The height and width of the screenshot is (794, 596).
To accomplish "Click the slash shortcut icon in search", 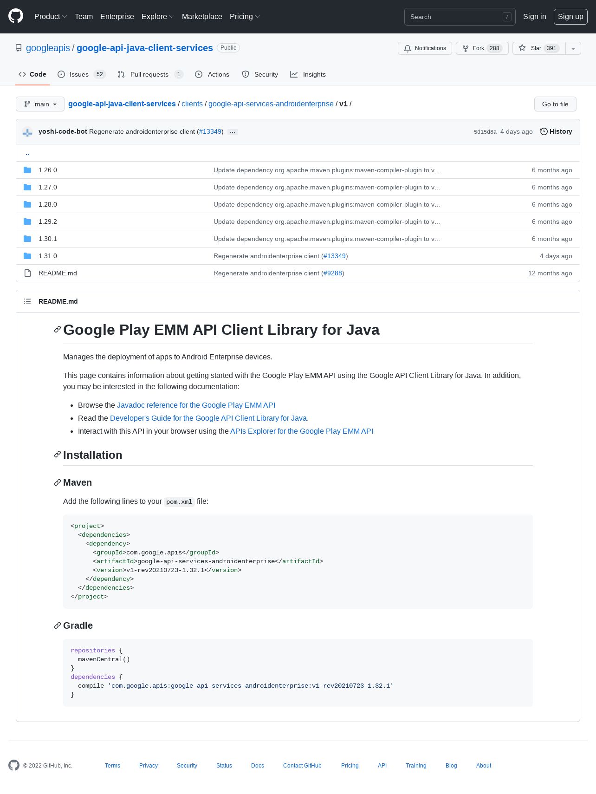I will pyautogui.click(x=507, y=17).
